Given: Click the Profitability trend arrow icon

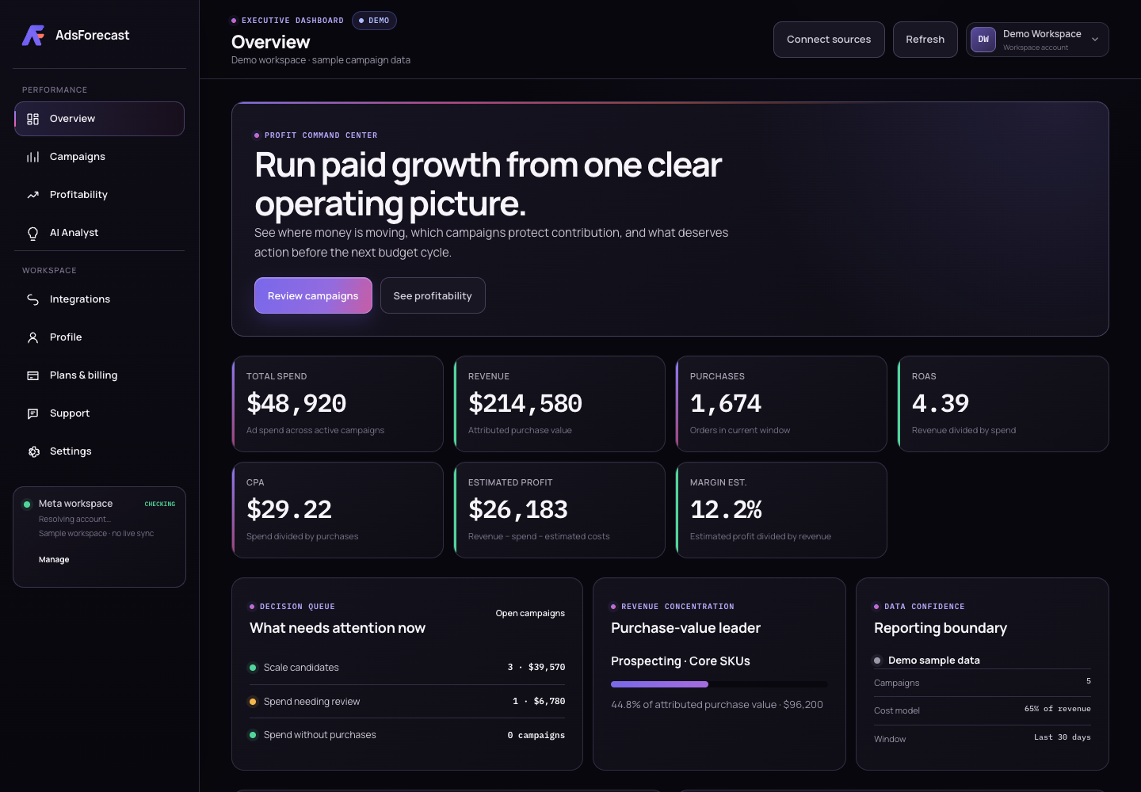Looking at the screenshot, I should point(32,195).
